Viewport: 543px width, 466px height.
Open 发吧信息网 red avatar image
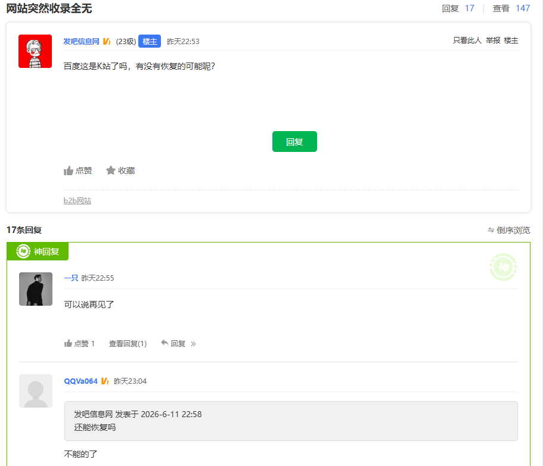click(35, 51)
